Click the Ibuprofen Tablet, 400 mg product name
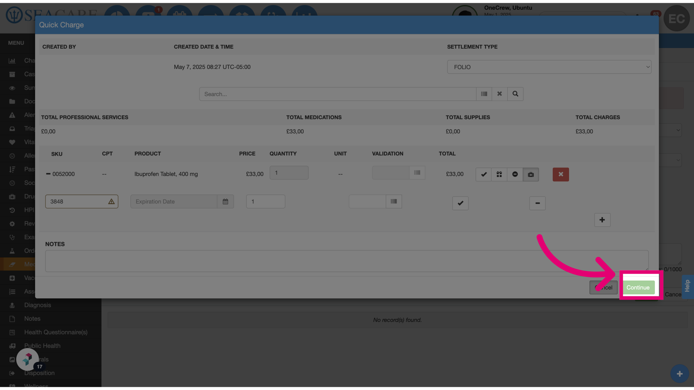 click(166, 174)
